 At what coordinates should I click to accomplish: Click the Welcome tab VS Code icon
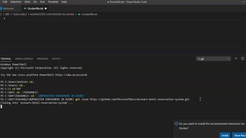pos(1,8)
